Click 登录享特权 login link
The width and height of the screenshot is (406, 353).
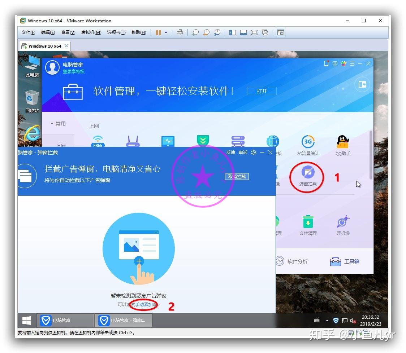[74, 72]
